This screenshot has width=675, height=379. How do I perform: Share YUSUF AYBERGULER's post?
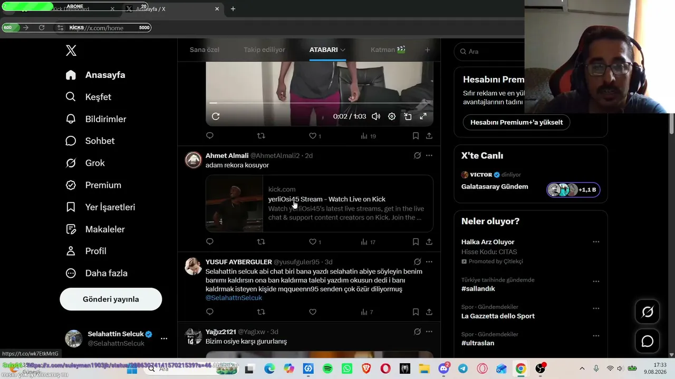429,312
